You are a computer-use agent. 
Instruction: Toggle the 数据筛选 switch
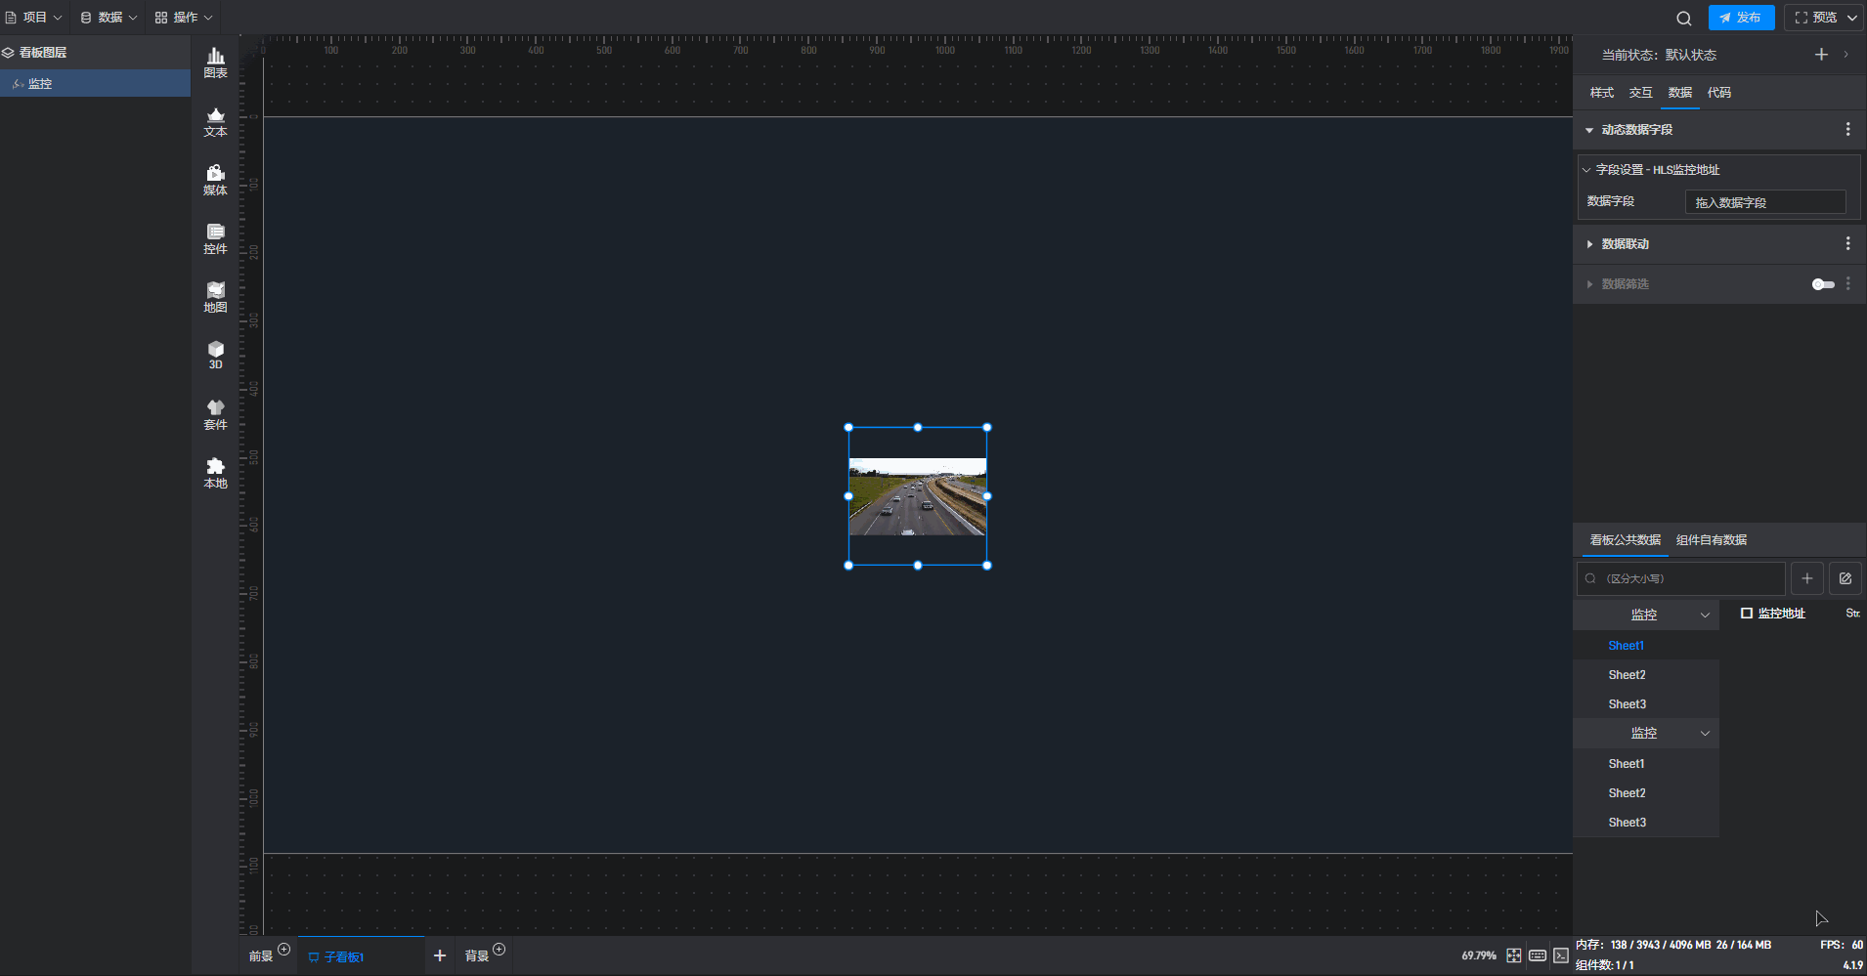(x=1822, y=284)
